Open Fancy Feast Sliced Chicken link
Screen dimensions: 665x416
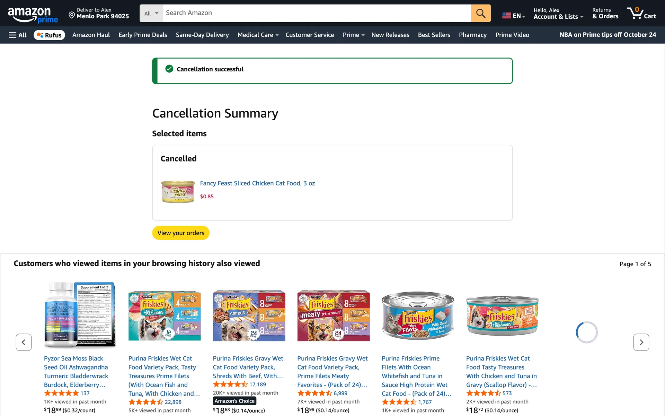pyautogui.click(x=257, y=183)
